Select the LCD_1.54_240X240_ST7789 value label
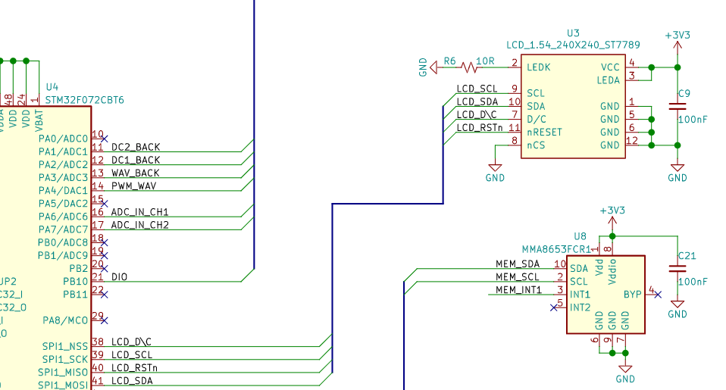Viewport: 726px width, 390px height. pos(573,45)
